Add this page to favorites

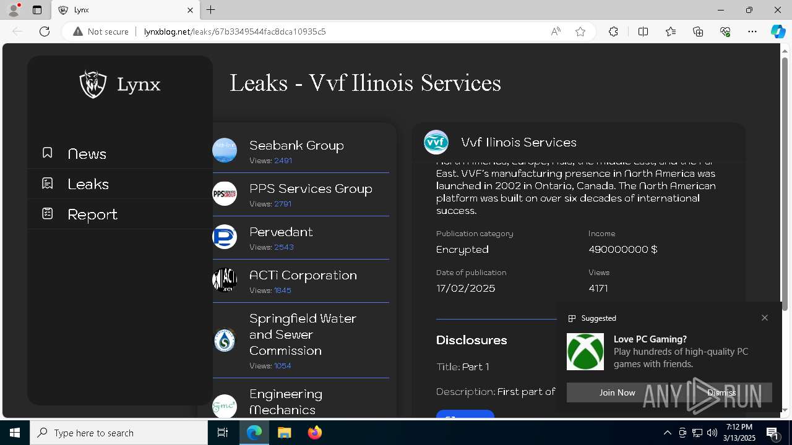(580, 32)
